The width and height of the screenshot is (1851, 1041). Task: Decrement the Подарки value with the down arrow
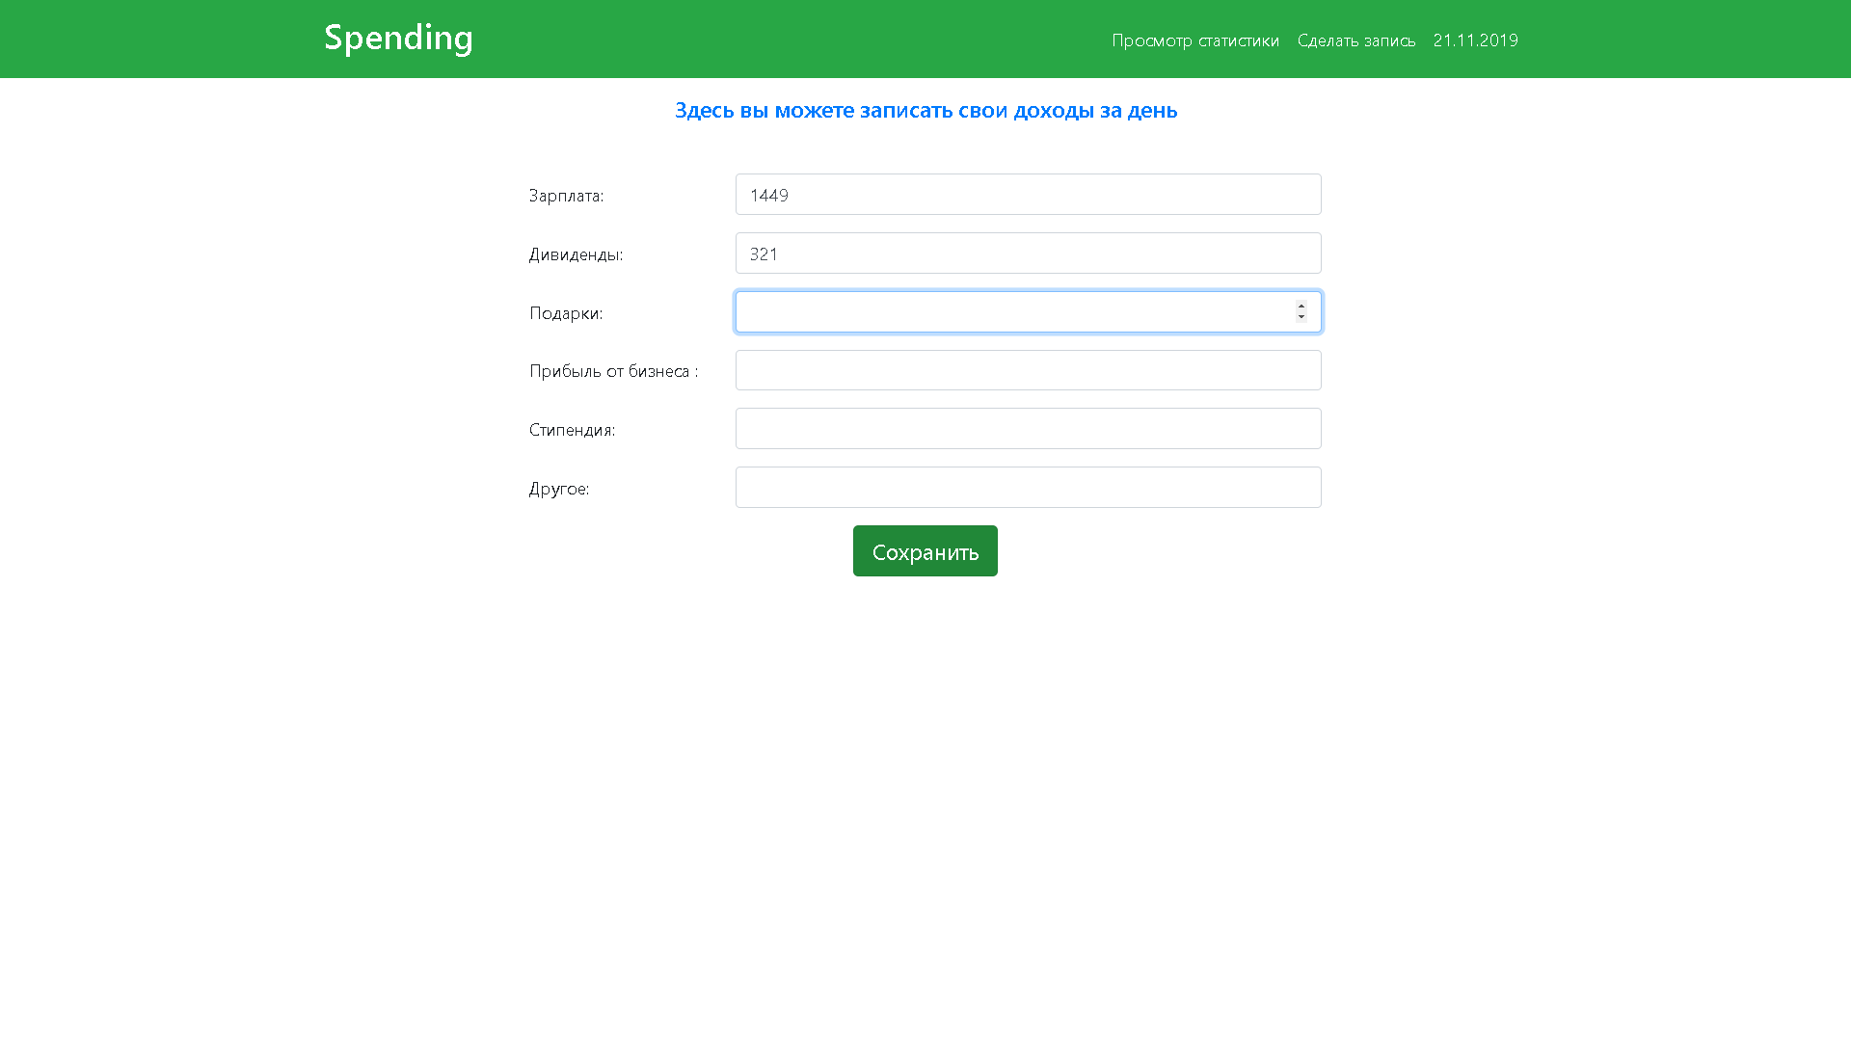click(1300, 317)
